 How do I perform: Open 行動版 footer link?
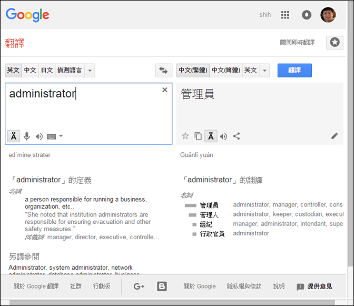[x=102, y=287]
